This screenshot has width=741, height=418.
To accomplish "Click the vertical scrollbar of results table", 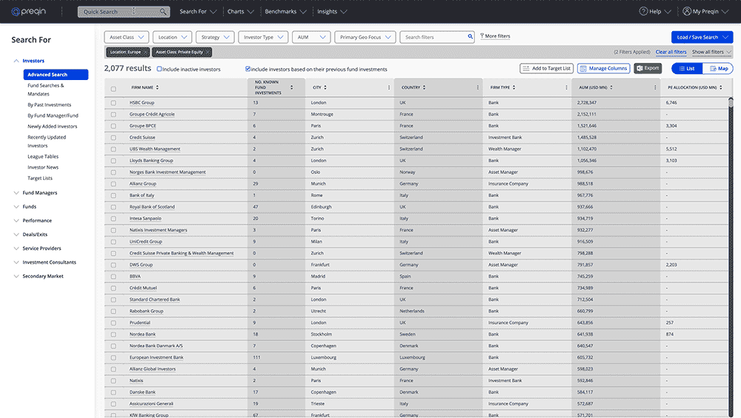I will coord(731,256).
